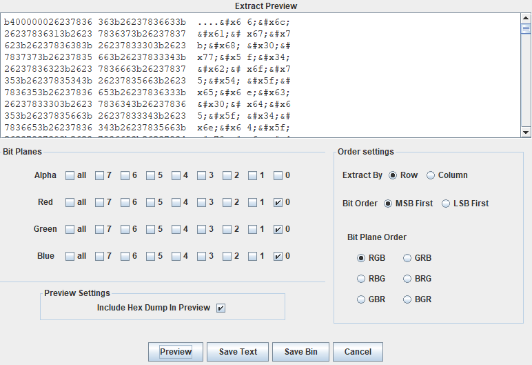532x365 pixels.
Task: Enable Alpha bit plane 5
Action: (150, 176)
